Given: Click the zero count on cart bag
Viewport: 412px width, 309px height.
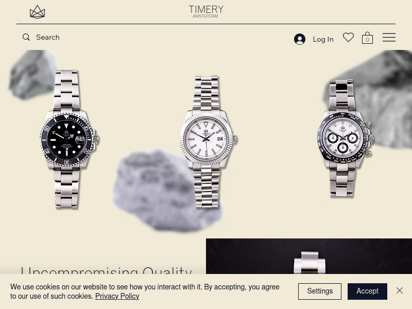Looking at the screenshot, I should tap(367, 40).
